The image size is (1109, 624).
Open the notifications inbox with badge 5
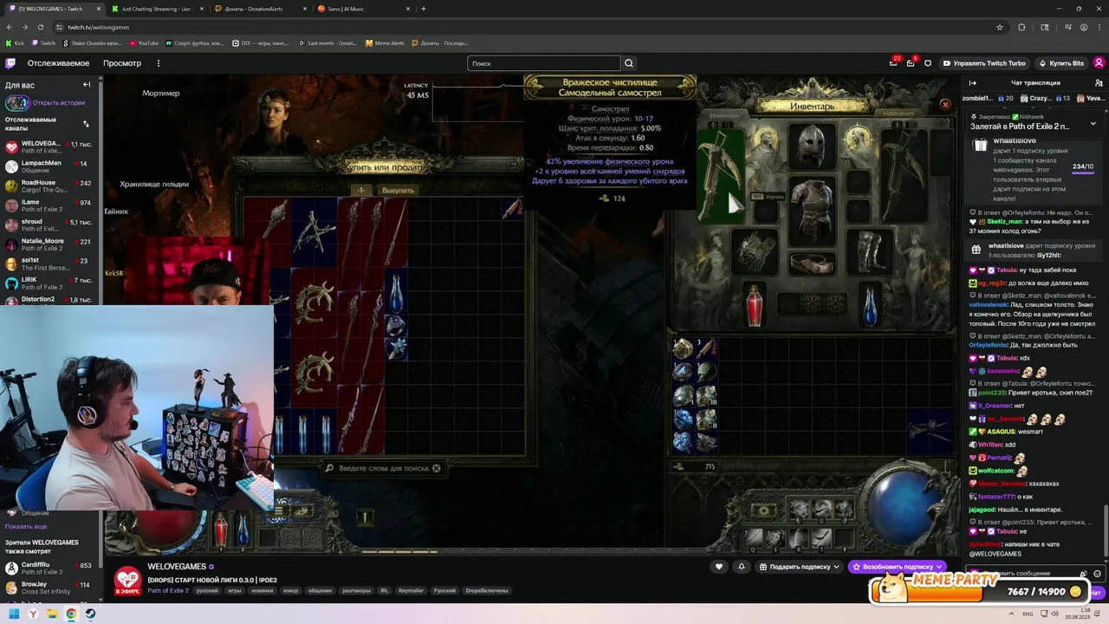(911, 63)
